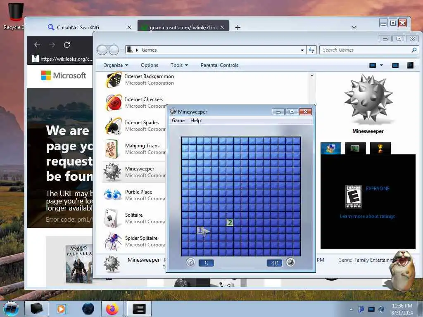Click Options in Games toolbar
Screen dimensions: 423x317
click(150, 65)
